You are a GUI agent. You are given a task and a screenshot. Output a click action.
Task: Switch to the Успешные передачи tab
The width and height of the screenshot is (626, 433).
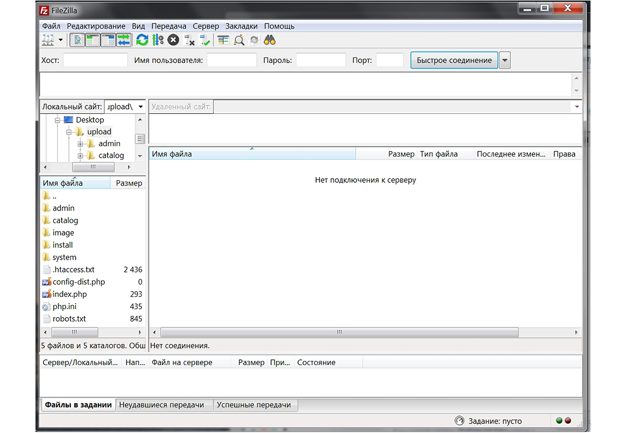(x=255, y=405)
